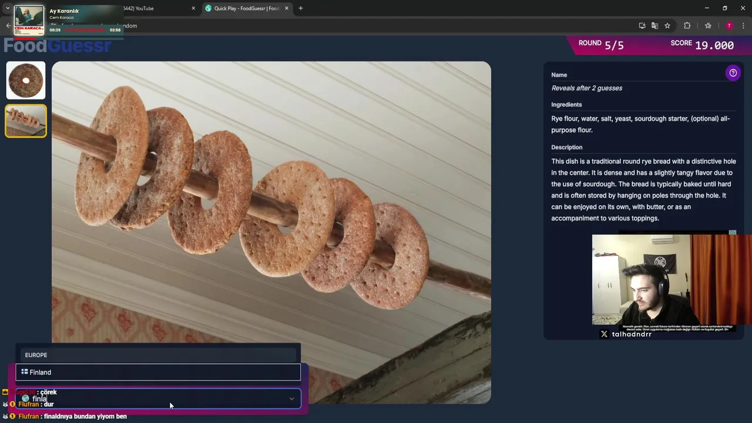Click the X logo beside talhadndrr
752x423 pixels.
[x=604, y=334]
